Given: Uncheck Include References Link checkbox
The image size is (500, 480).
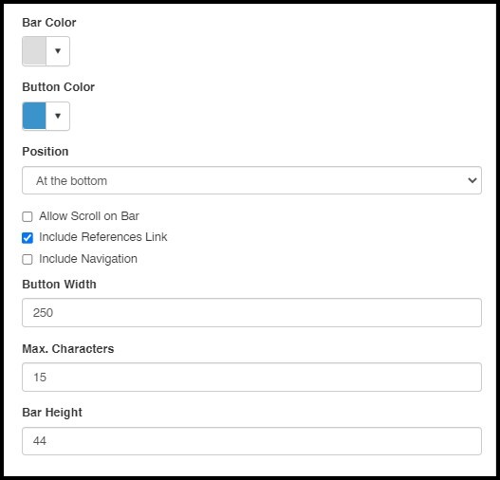Looking at the screenshot, I should 28,238.
